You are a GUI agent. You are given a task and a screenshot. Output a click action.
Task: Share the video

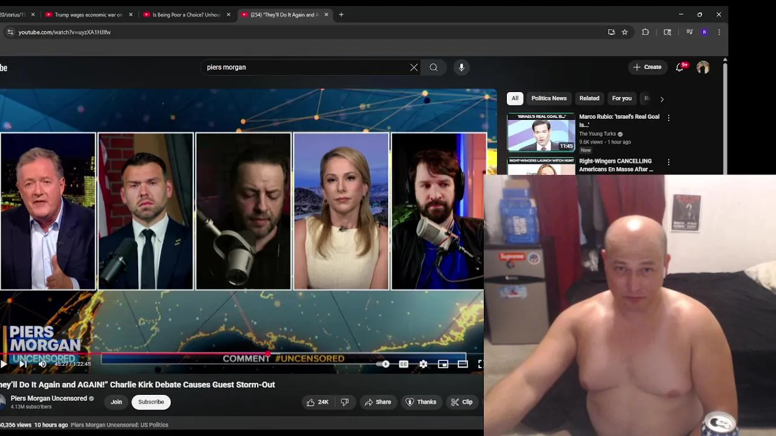point(377,402)
